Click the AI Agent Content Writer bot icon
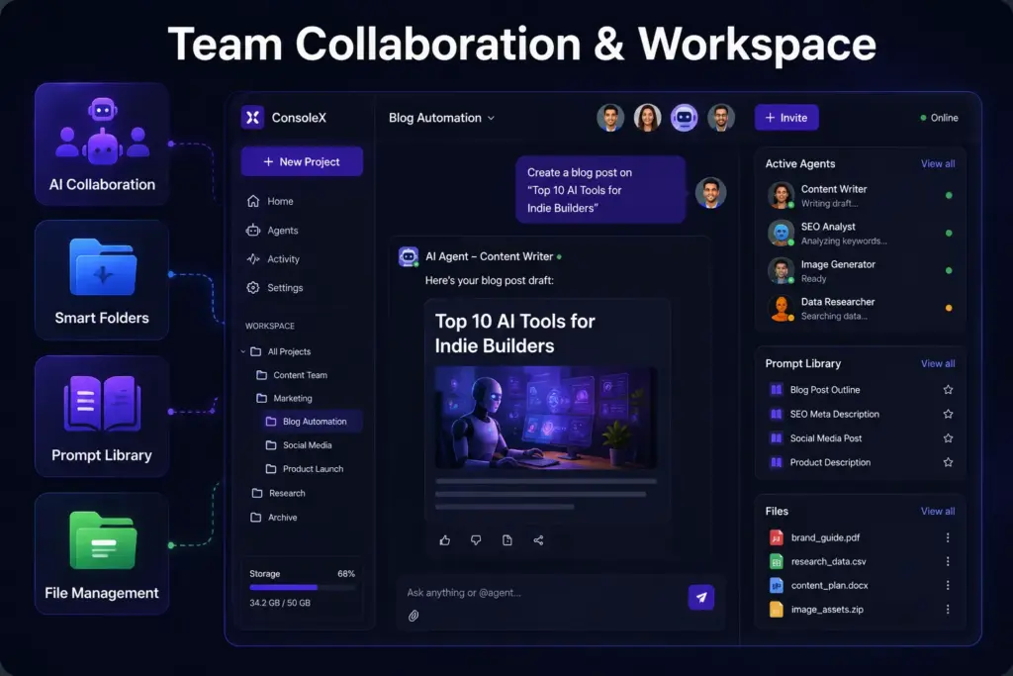 409,256
